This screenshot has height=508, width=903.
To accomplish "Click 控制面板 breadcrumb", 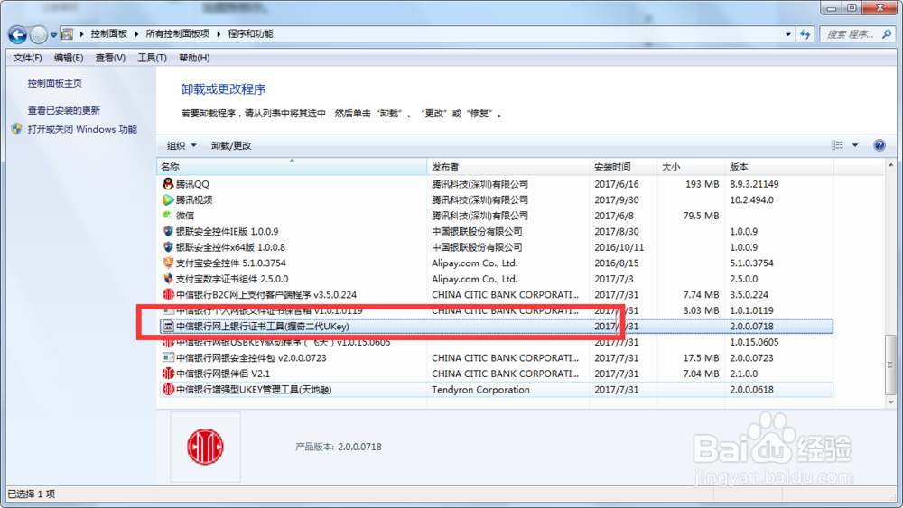I will [x=109, y=34].
